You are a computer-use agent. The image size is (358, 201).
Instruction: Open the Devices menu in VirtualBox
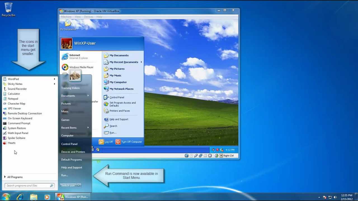point(88,17)
